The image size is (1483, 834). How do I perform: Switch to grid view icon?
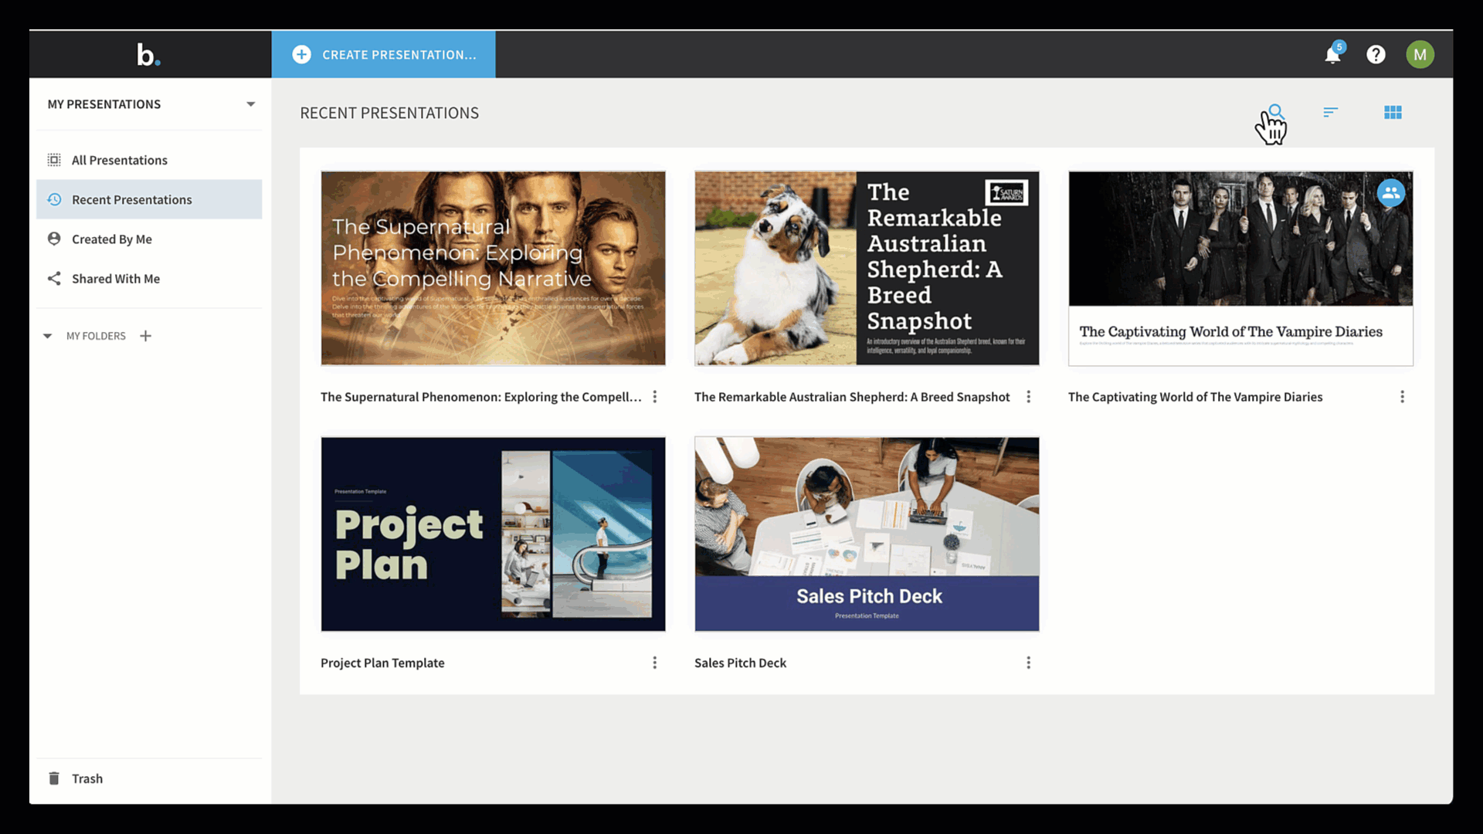point(1393,113)
